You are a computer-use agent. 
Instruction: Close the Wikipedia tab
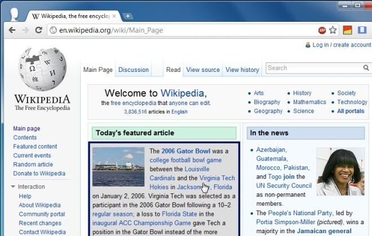(114, 16)
